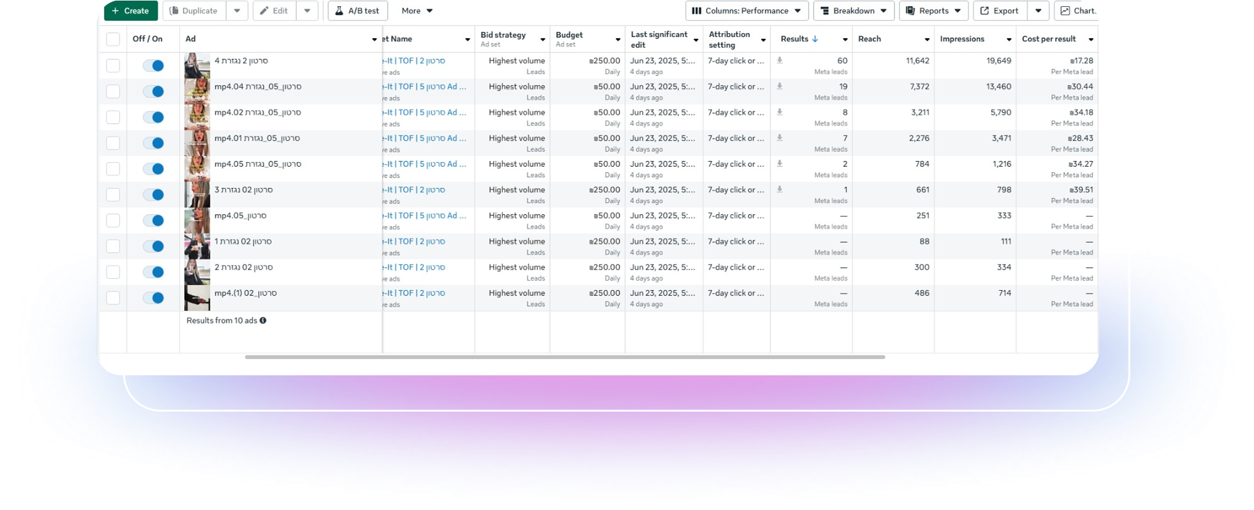Open the first row's TOF ad set link

(415, 61)
